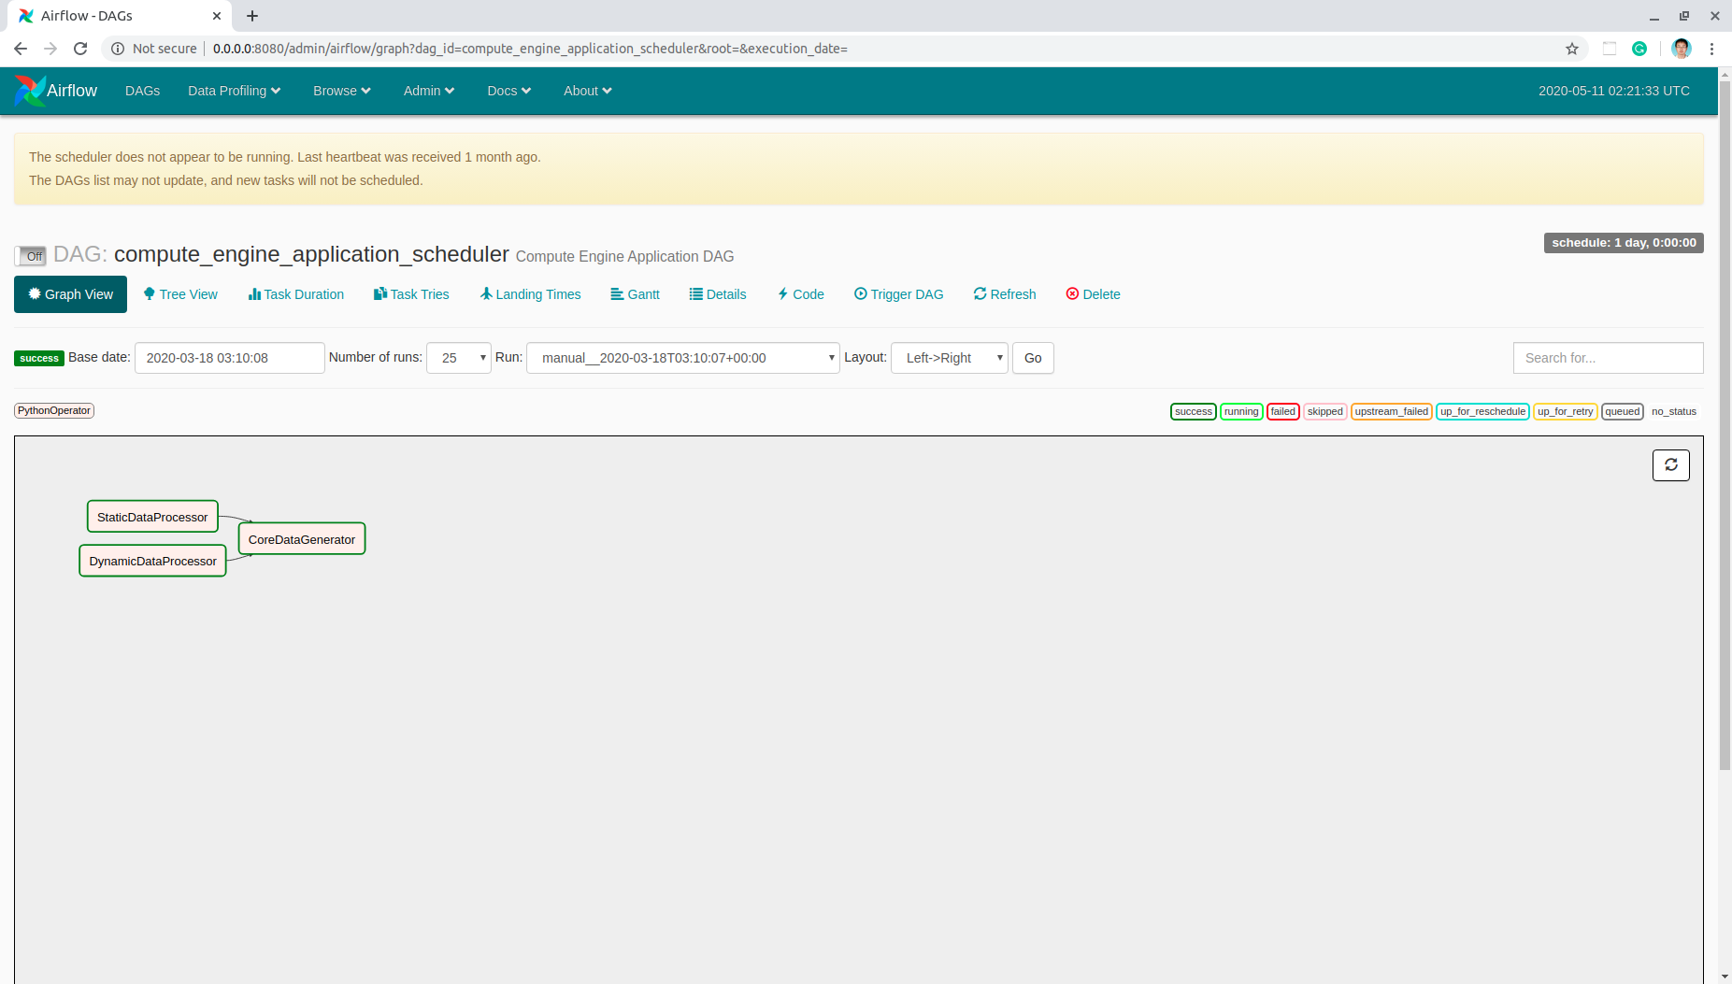Open the Task Tries tab
The image size is (1732, 984).
click(x=411, y=294)
